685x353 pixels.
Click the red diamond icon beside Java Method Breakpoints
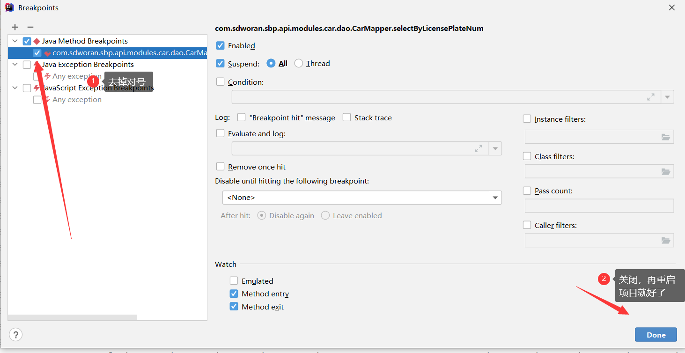[36, 41]
